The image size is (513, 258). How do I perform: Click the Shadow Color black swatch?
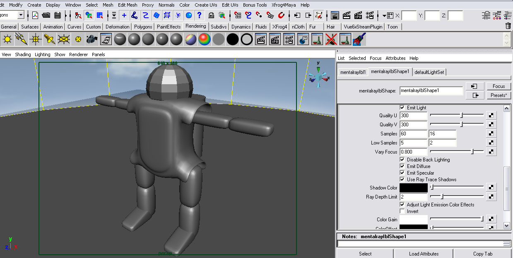pos(414,188)
